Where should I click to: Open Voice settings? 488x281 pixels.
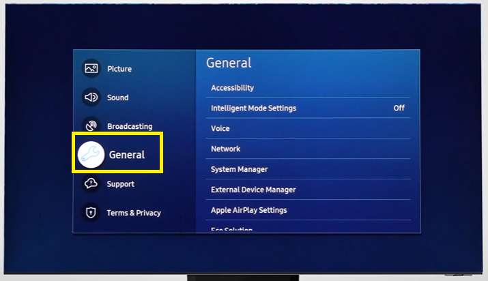308,128
